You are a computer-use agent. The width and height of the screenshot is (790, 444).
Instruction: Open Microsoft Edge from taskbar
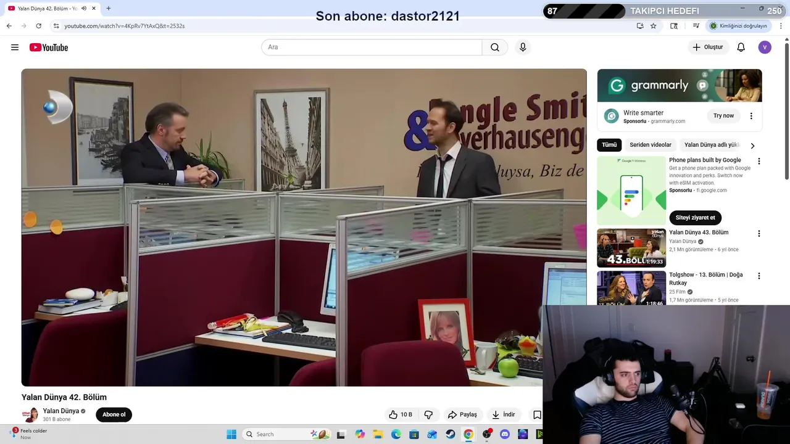(396, 434)
